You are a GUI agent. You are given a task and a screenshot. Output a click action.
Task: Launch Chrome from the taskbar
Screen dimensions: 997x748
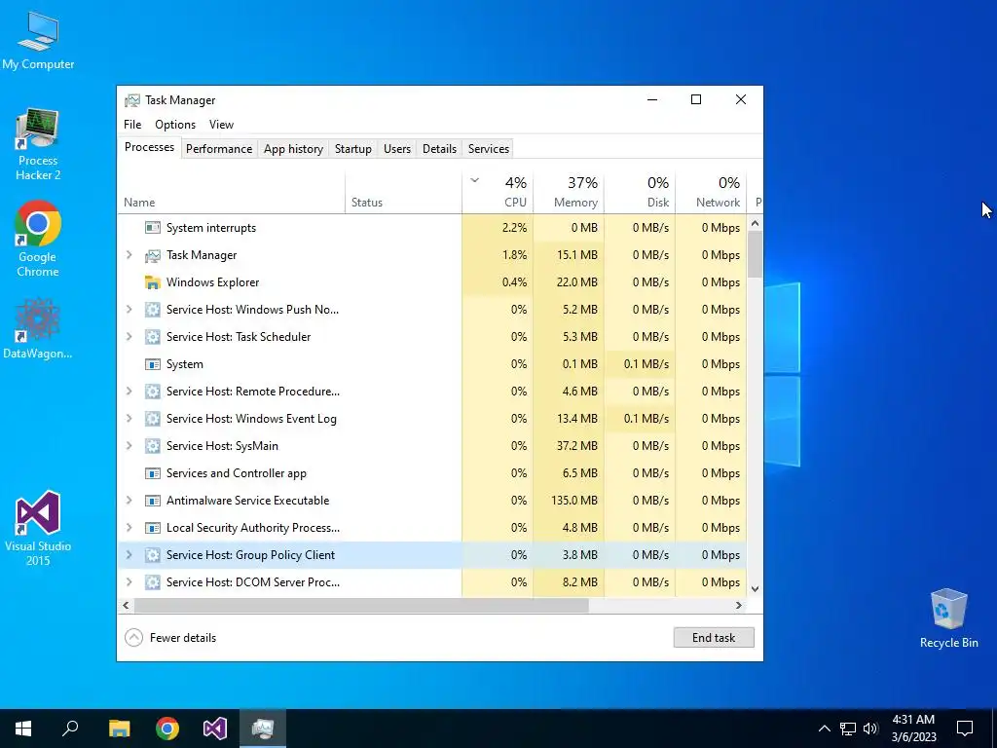[167, 729]
